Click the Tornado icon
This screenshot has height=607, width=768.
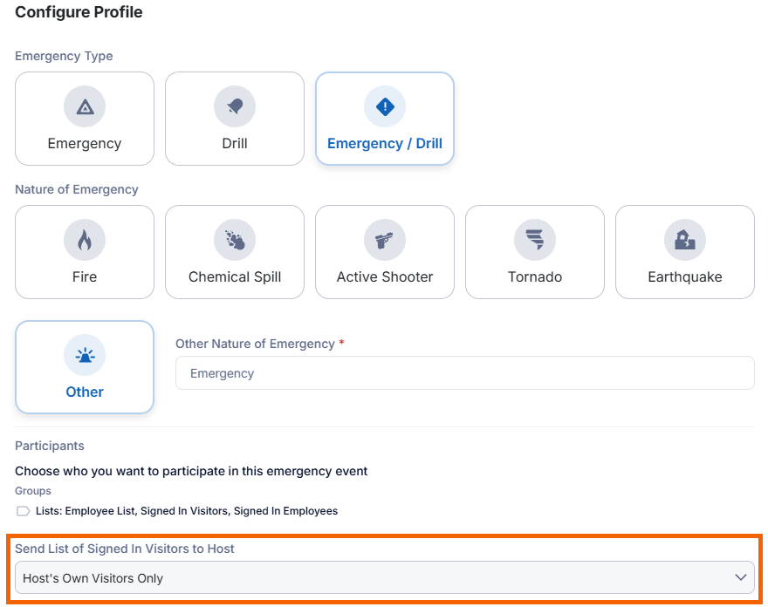[x=535, y=240]
